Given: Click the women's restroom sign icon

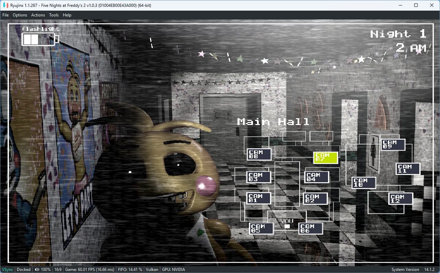Looking at the screenshot, I should click(x=373, y=153).
